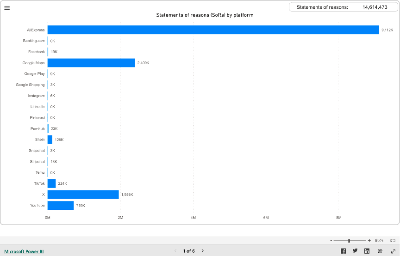This screenshot has height=256, width=400.
Task: Click the fit to page icon
Action: (393, 240)
